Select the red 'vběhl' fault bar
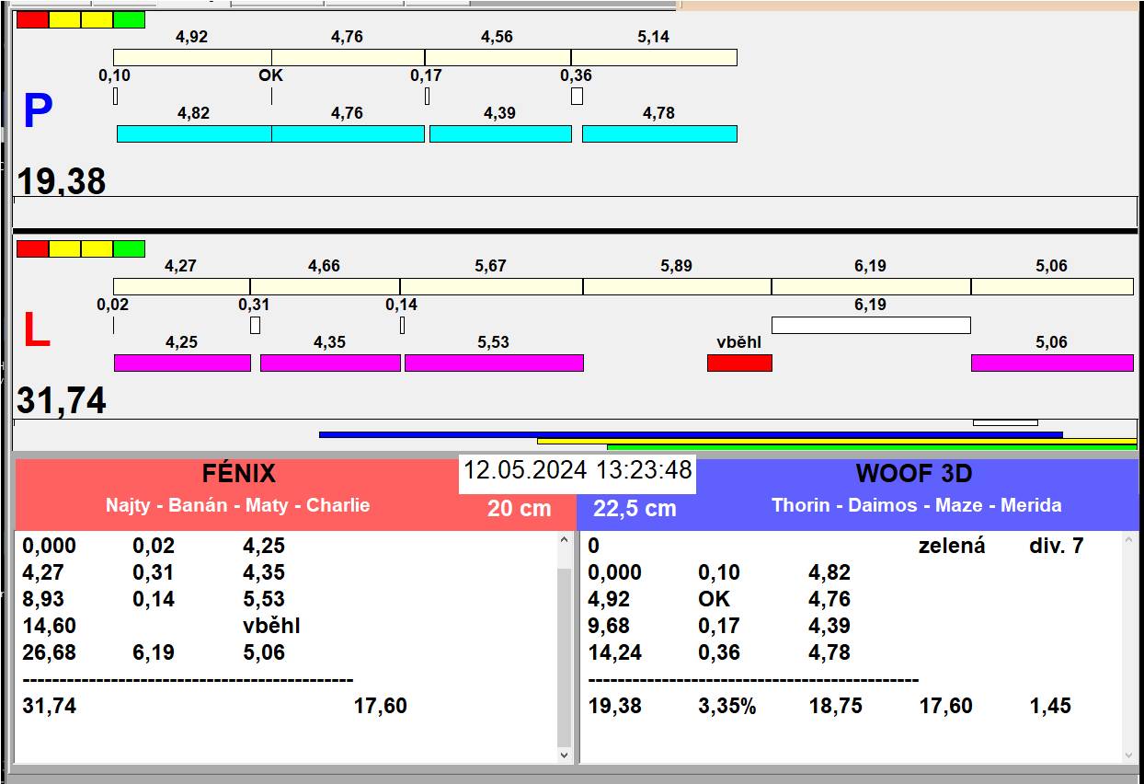Screen dimensions: 1144x784 739,363
